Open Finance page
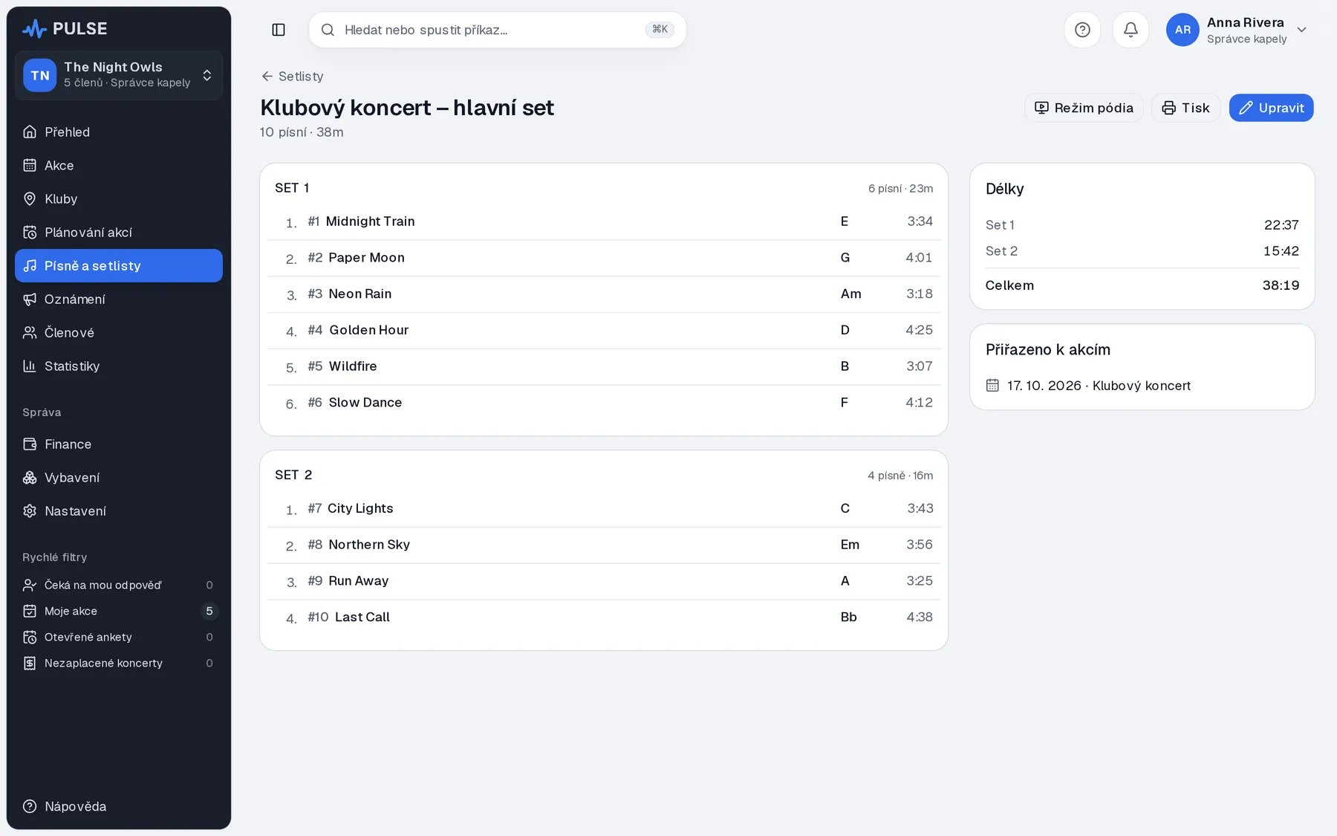 coord(119,444)
